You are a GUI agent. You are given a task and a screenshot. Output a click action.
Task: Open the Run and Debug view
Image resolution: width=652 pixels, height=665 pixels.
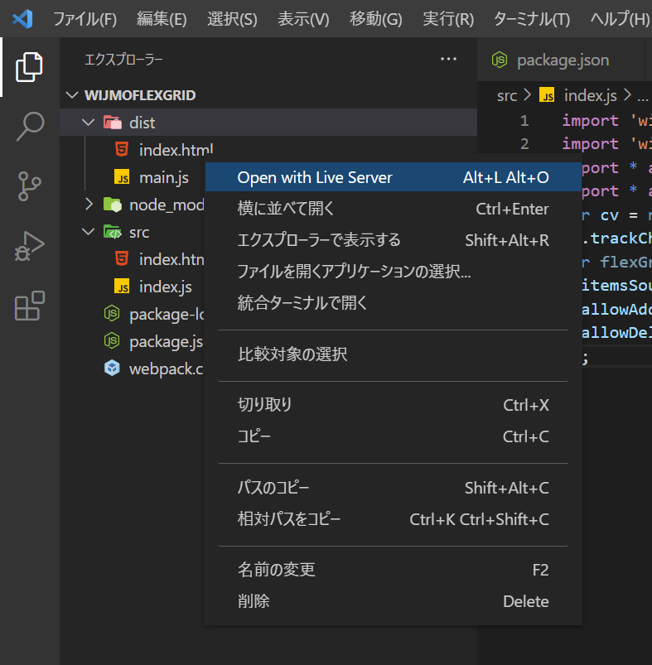click(29, 246)
